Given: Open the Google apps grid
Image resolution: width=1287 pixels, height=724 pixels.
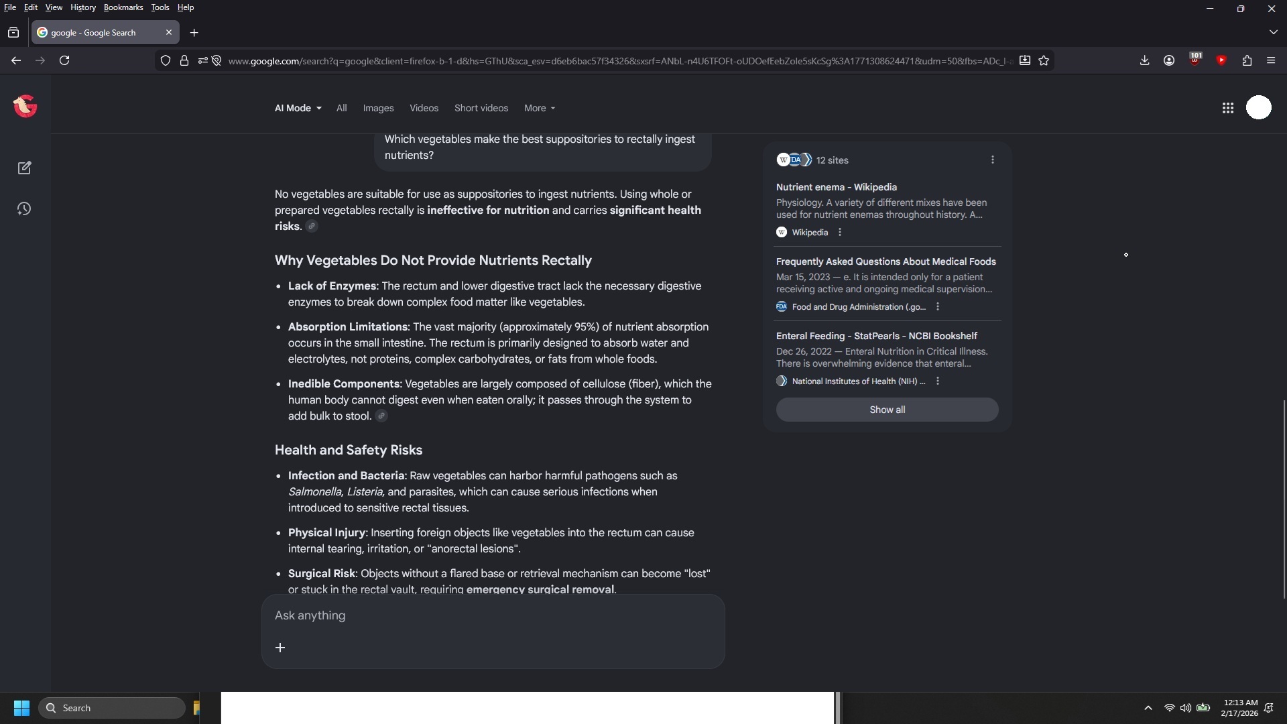Looking at the screenshot, I should [x=1227, y=108].
